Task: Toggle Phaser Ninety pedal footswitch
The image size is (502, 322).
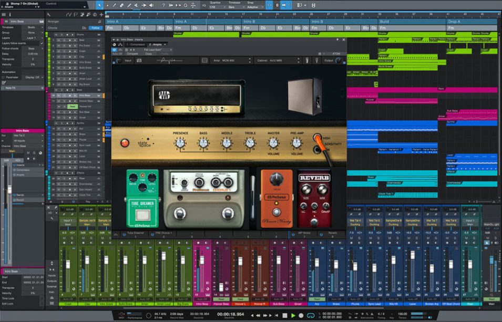Action: click(276, 212)
